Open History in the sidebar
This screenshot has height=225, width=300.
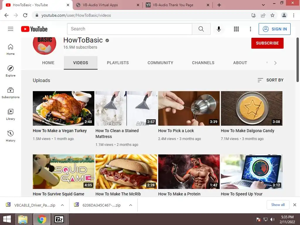[11, 136]
